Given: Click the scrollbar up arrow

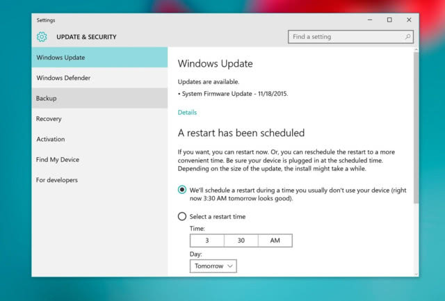Looking at the screenshot, I should [x=416, y=49].
